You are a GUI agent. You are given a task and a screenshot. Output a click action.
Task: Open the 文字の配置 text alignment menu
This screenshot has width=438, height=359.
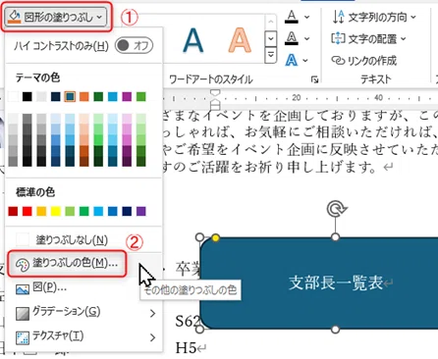369,39
